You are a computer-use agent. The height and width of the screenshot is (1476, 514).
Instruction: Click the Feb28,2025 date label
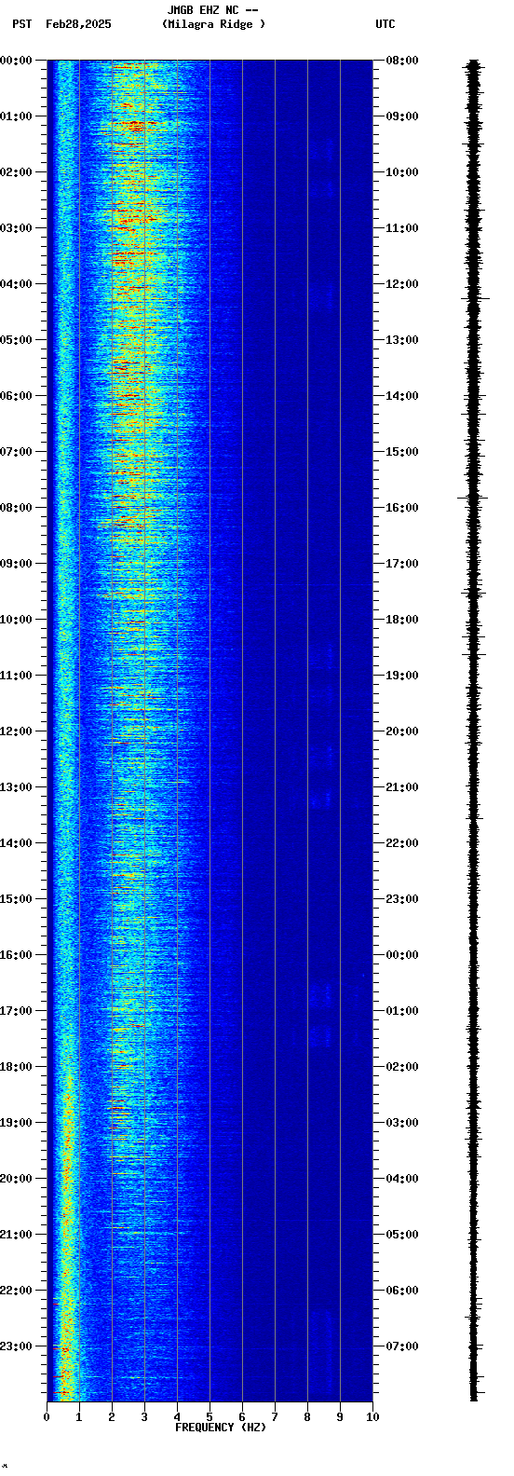point(78,24)
